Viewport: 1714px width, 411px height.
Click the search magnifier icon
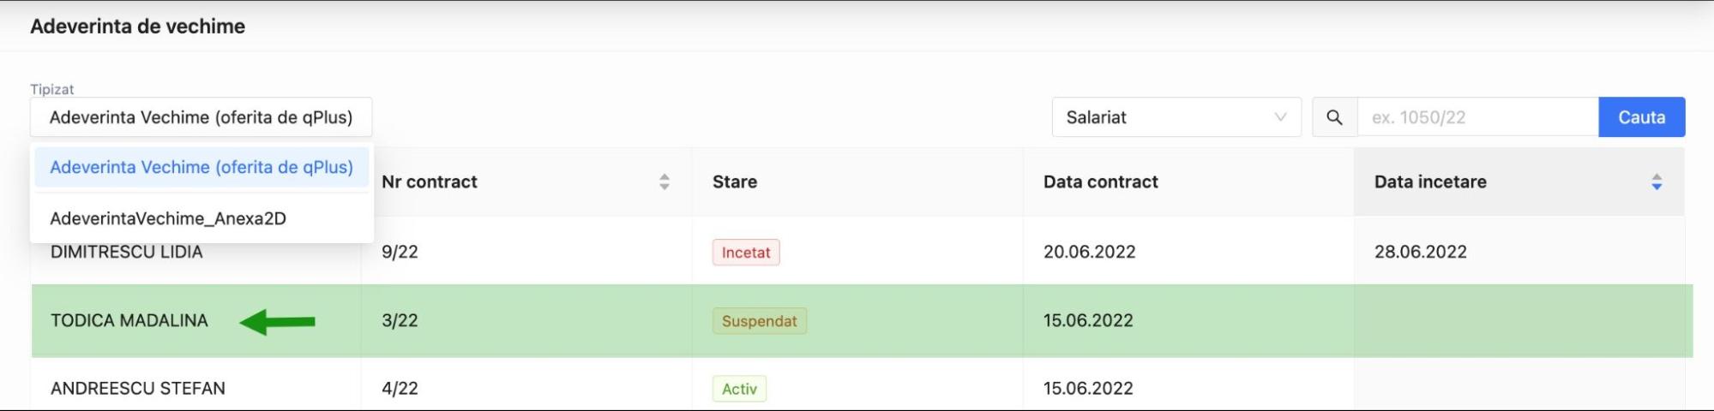(x=1334, y=117)
